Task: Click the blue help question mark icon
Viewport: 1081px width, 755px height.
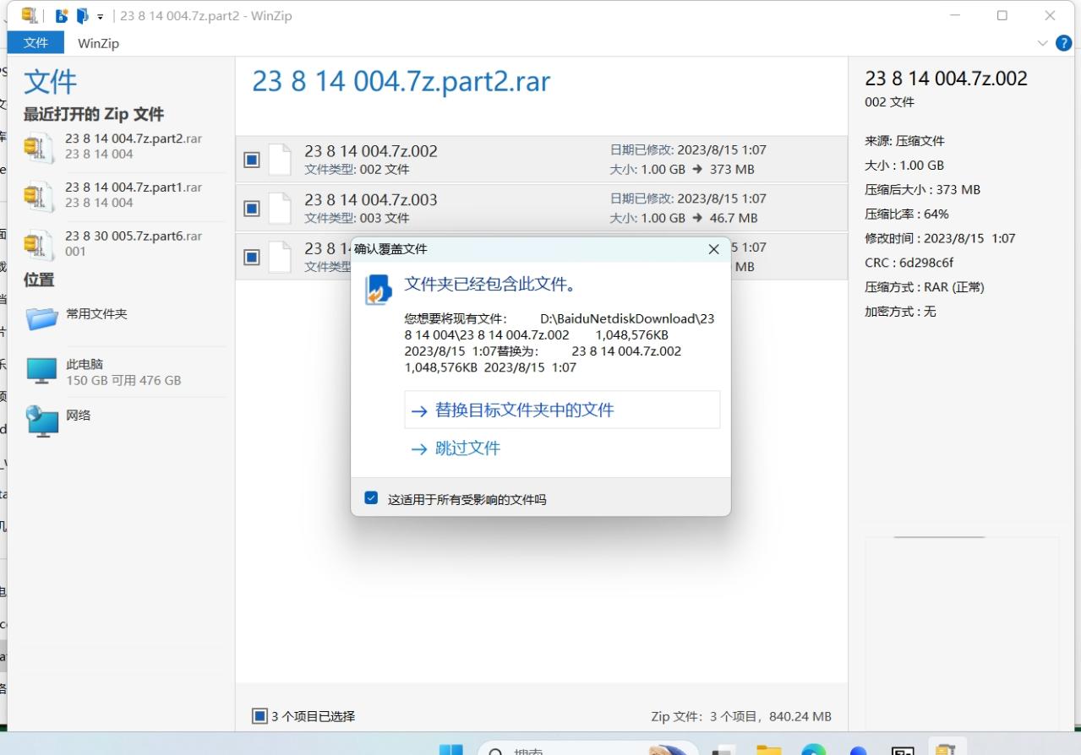Action: (x=1063, y=43)
